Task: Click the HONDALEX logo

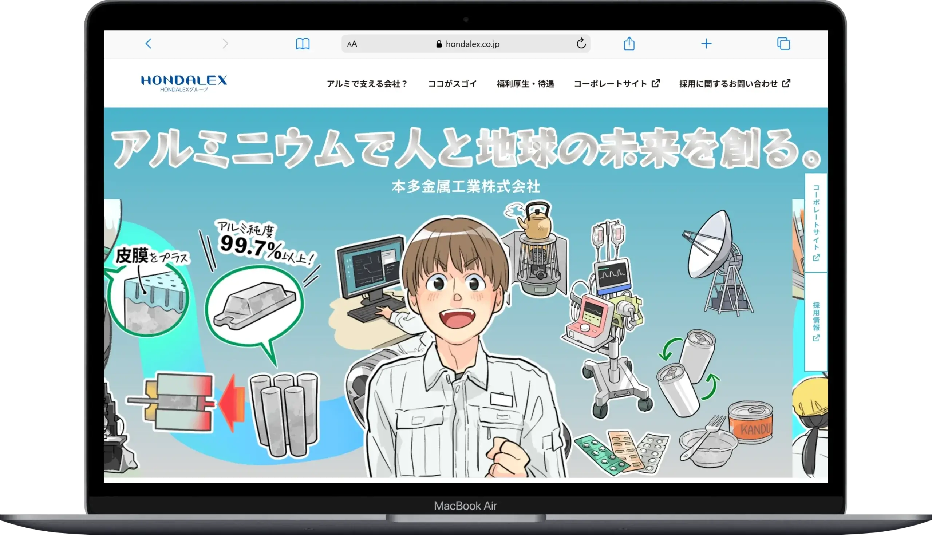Action: click(184, 83)
